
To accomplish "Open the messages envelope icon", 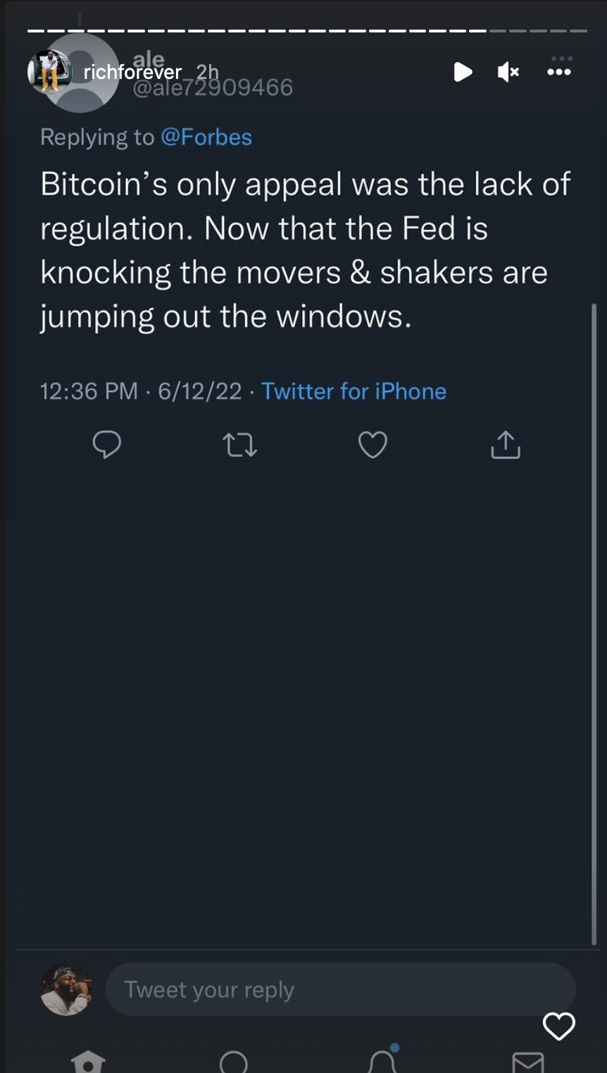I will click(x=527, y=1062).
